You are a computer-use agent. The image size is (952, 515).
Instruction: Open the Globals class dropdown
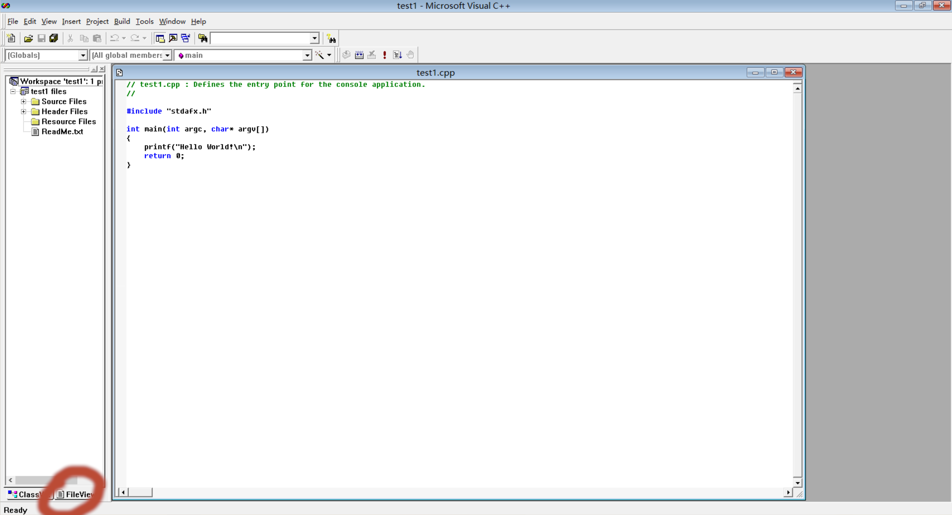(x=83, y=55)
